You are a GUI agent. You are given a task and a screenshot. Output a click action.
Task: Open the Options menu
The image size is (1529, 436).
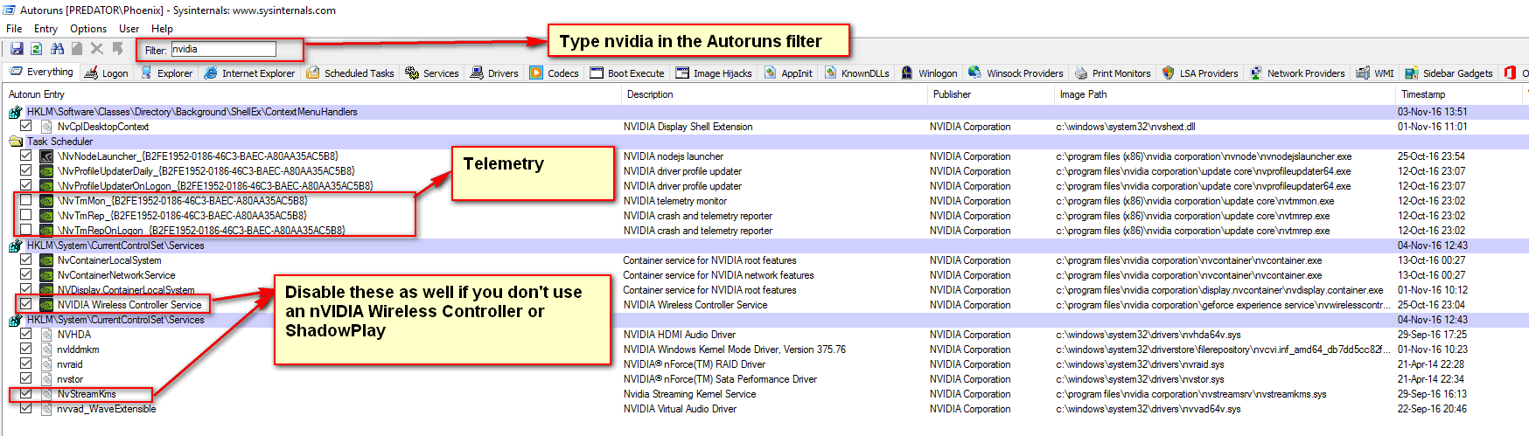click(88, 28)
